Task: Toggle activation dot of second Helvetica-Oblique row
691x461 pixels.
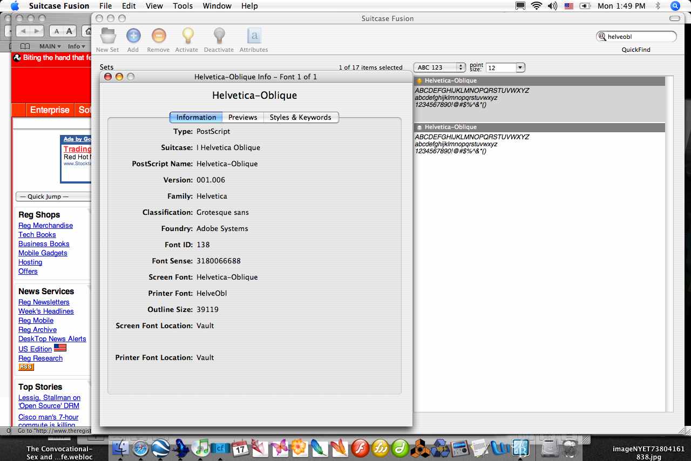Action: coord(419,127)
